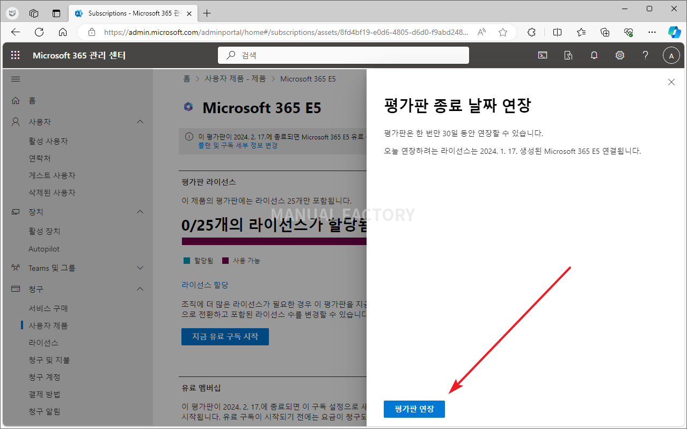Open workspaces icon in title bar
The height and width of the screenshot is (429, 687).
tap(34, 13)
